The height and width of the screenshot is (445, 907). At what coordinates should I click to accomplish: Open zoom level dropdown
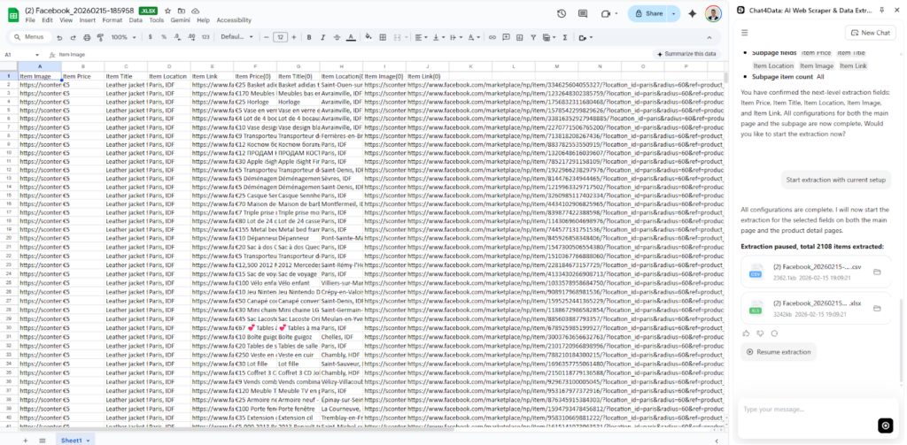[x=124, y=37]
